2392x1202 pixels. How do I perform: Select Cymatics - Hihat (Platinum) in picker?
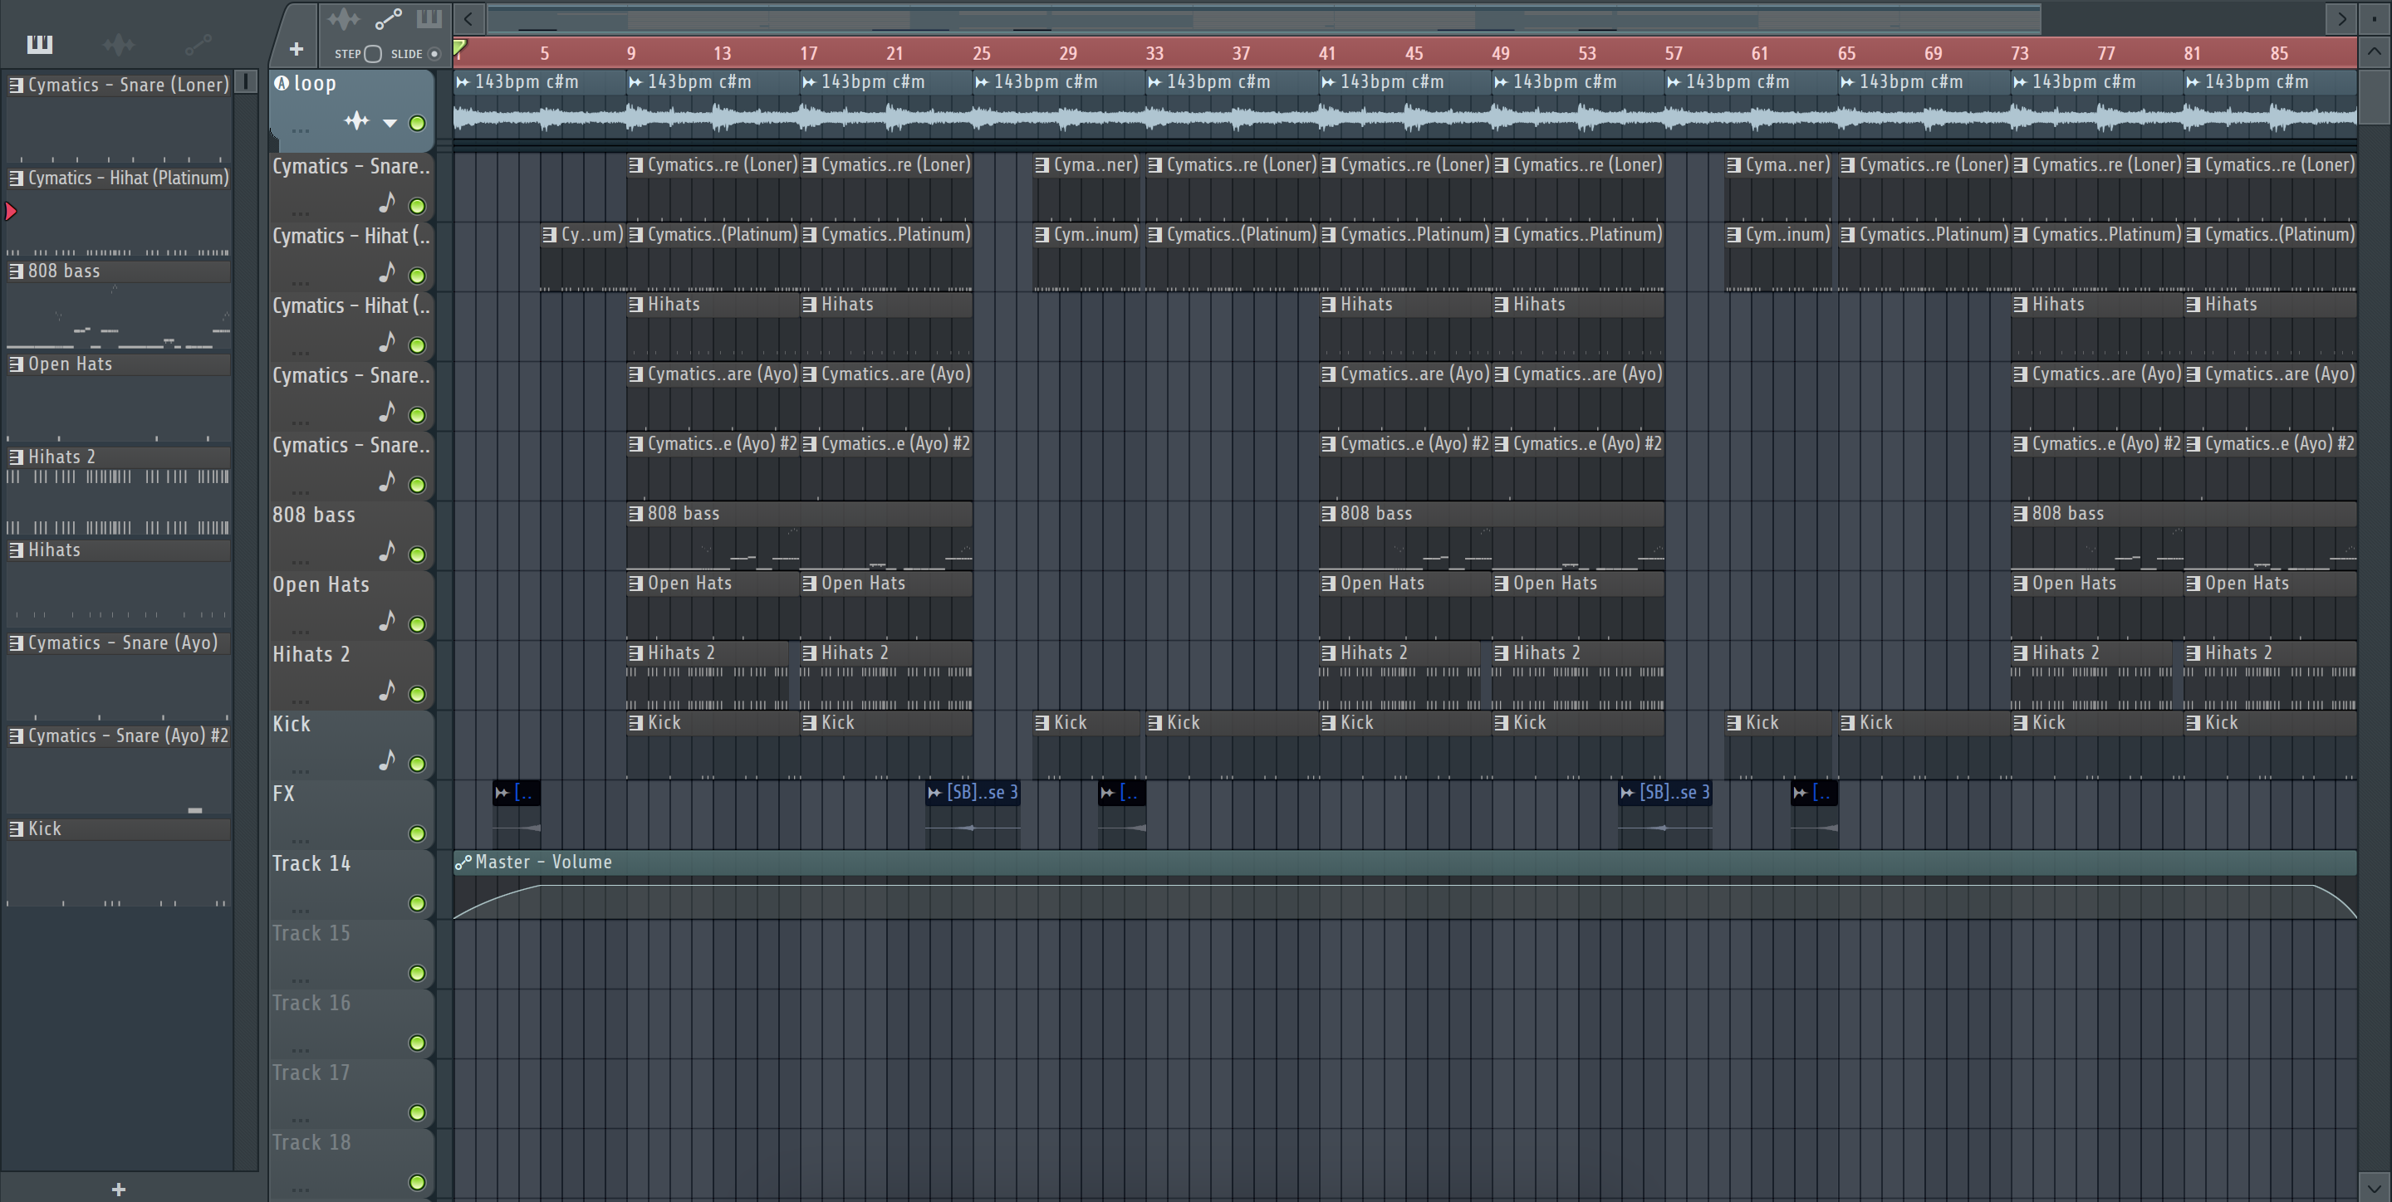tap(118, 178)
